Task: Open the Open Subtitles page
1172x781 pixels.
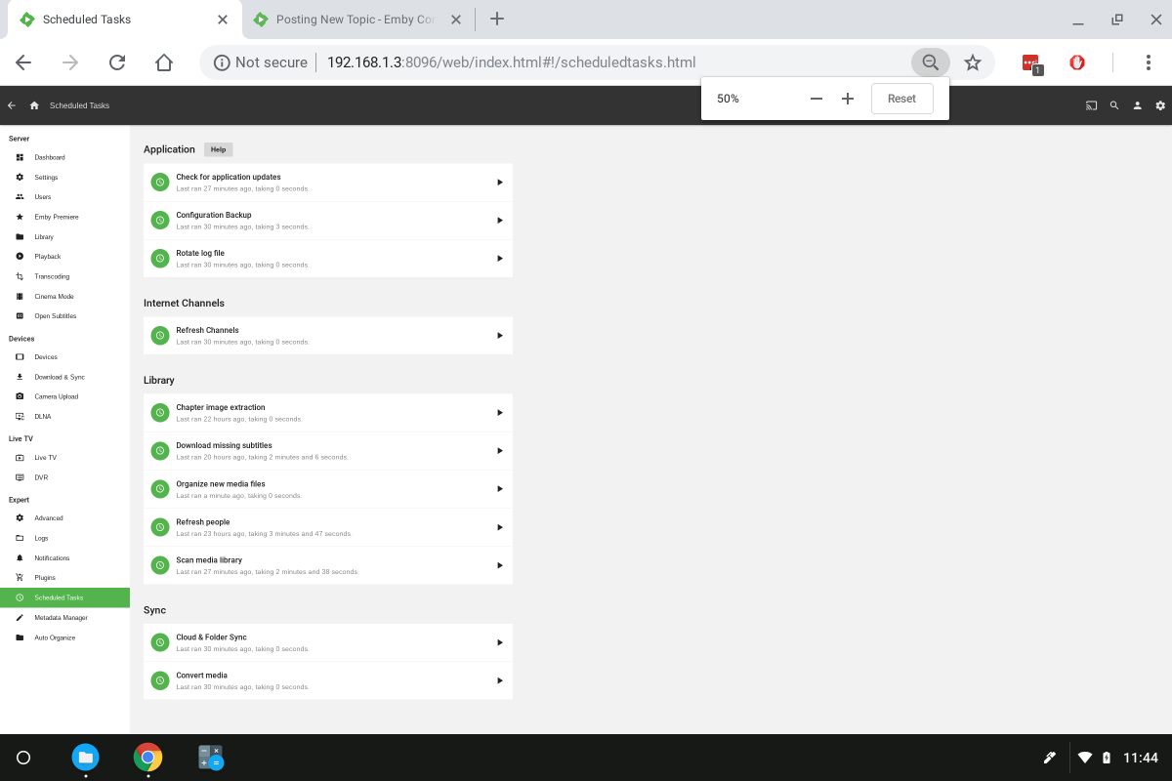Action: click(64, 315)
